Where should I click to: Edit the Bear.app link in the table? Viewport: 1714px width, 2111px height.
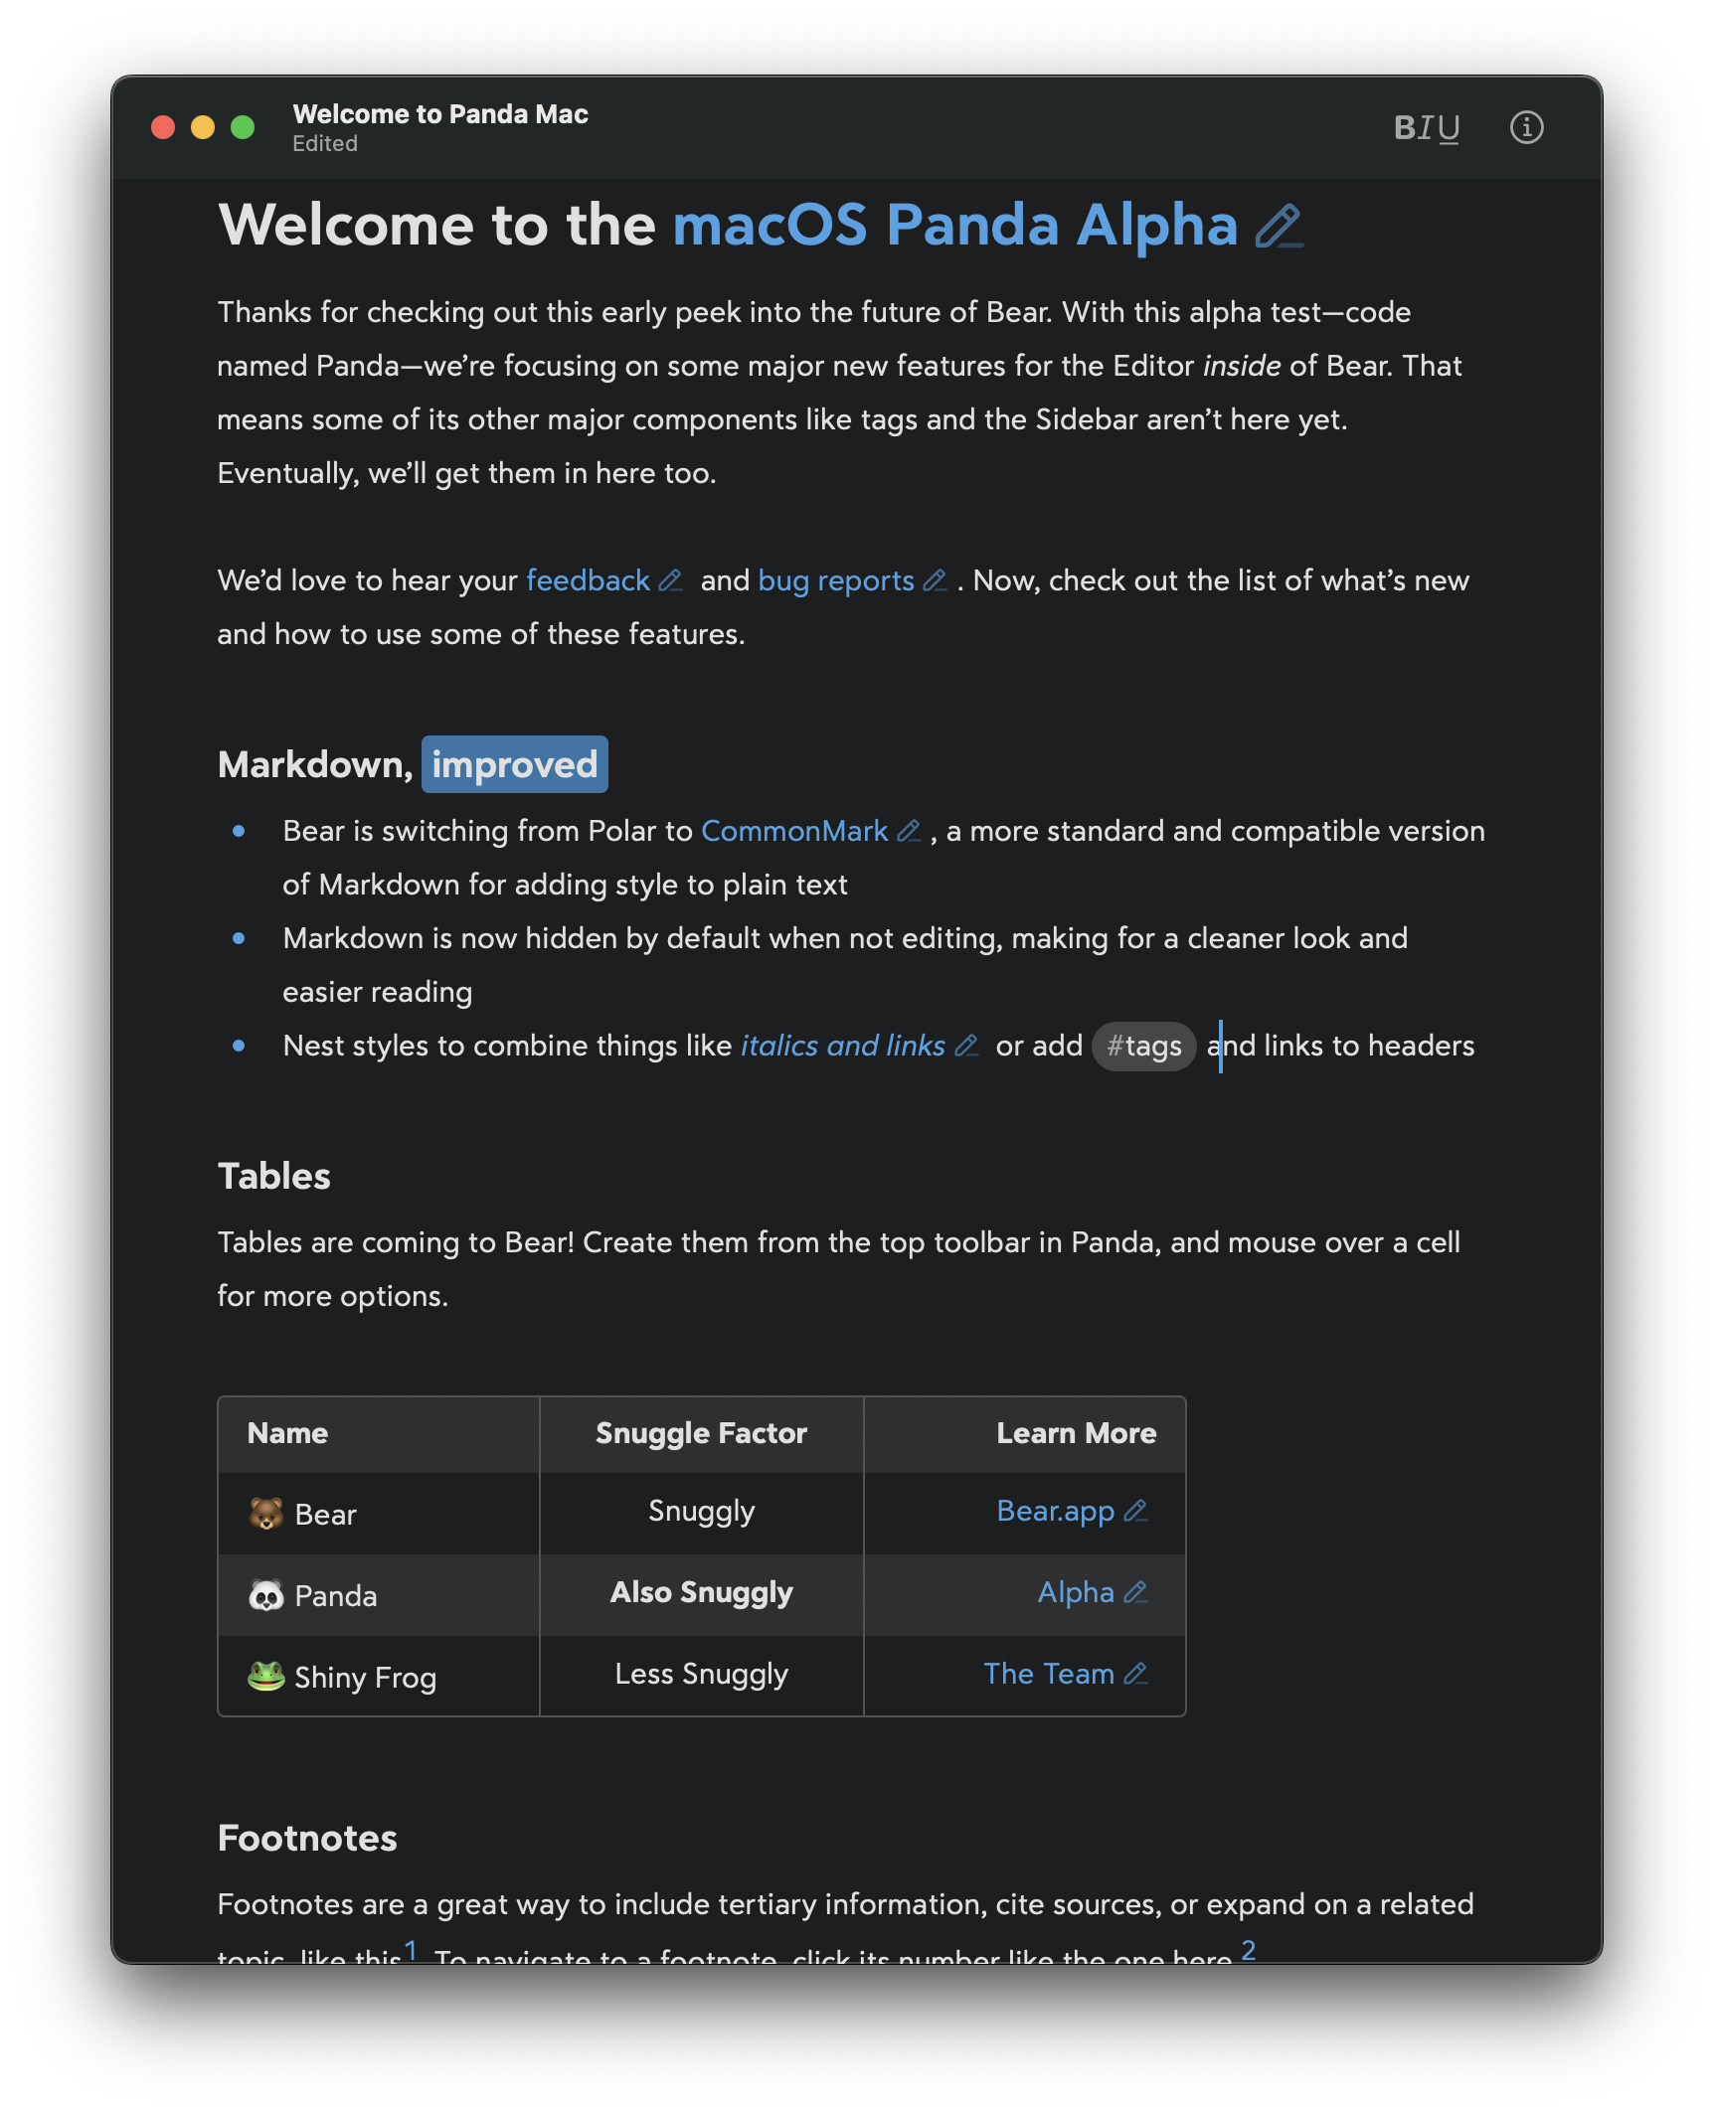pos(1135,1512)
